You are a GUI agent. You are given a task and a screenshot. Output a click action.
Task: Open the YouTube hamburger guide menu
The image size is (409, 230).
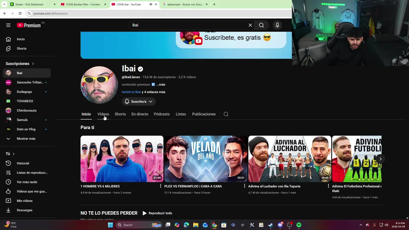8,25
